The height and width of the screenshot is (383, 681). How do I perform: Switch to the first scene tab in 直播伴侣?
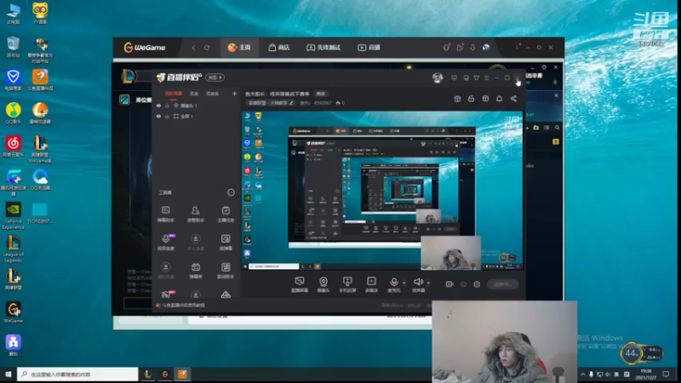point(174,94)
